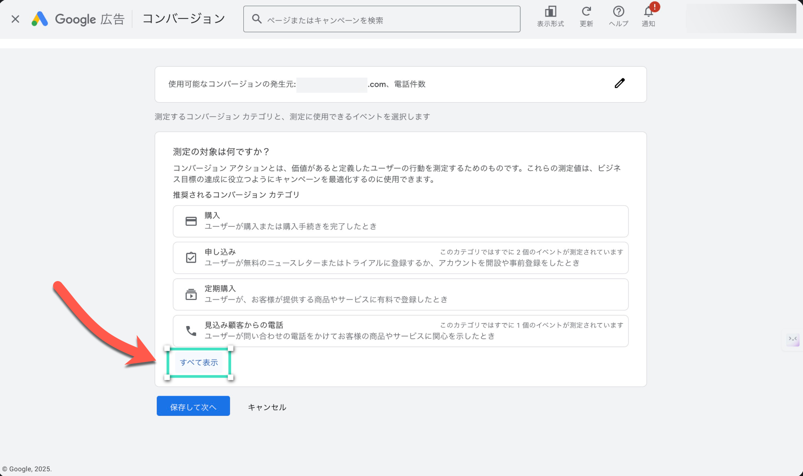Viewport: 803px width, 476px height.
Task: Click the credit card icon beside 購入
Action: click(x=191, y=220)
